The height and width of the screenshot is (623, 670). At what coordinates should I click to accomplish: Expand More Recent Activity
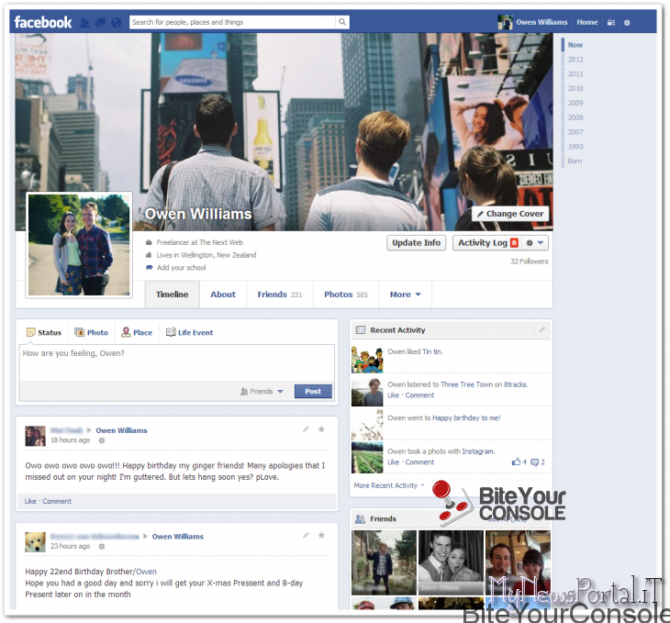tap(389, 485)
